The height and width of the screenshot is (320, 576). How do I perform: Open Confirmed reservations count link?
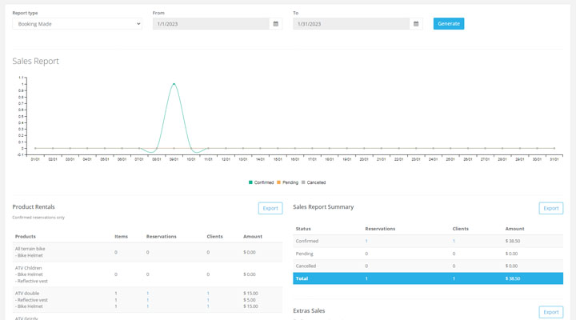tap(366, 241)
